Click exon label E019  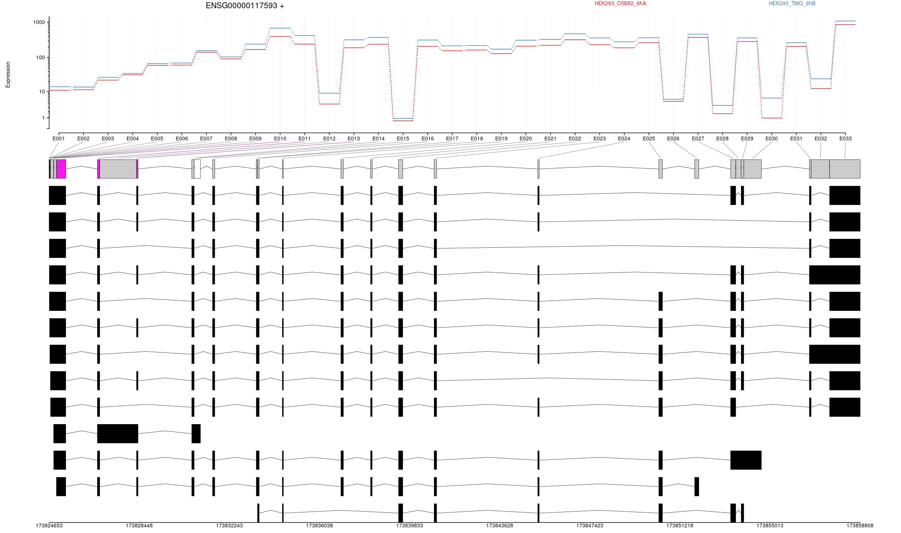pyautogui.click(x=501, y=139)
